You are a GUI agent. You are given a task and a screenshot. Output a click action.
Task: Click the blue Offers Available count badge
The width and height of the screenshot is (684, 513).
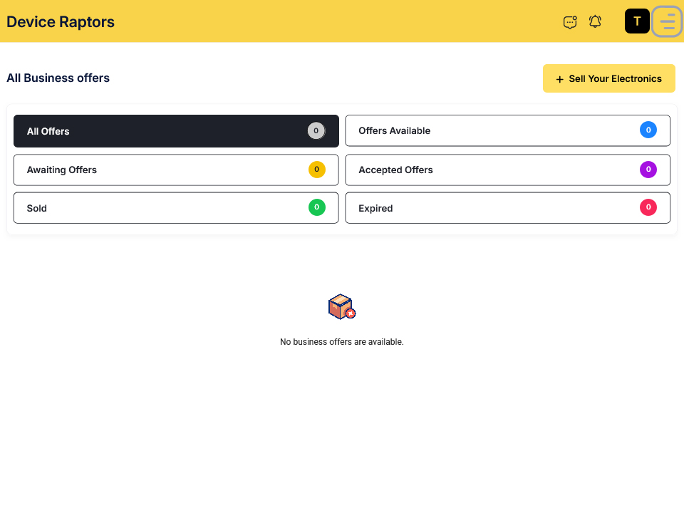(648, 130)
